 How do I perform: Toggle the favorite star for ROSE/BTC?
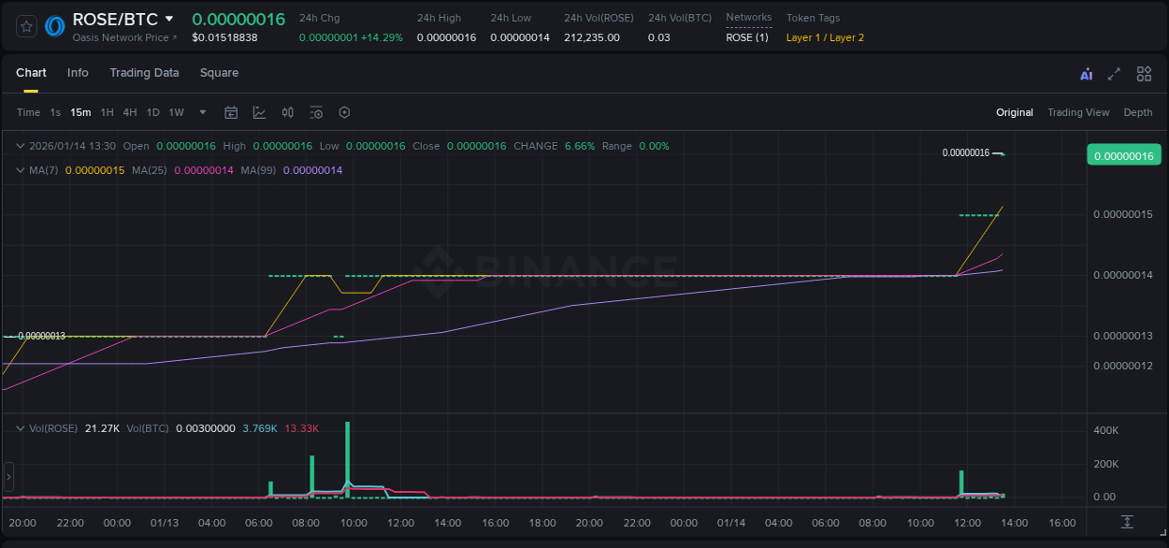point(25,26)
